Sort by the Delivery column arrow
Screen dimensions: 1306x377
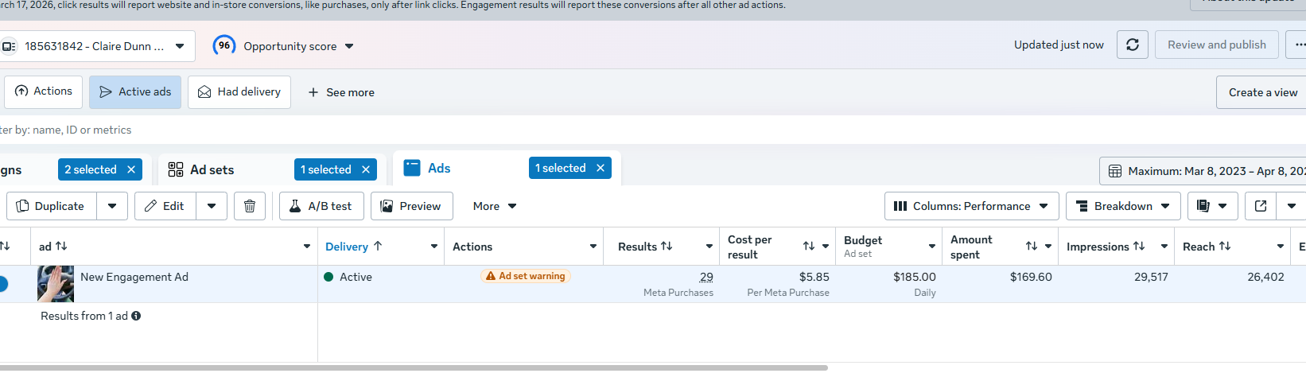378,247
